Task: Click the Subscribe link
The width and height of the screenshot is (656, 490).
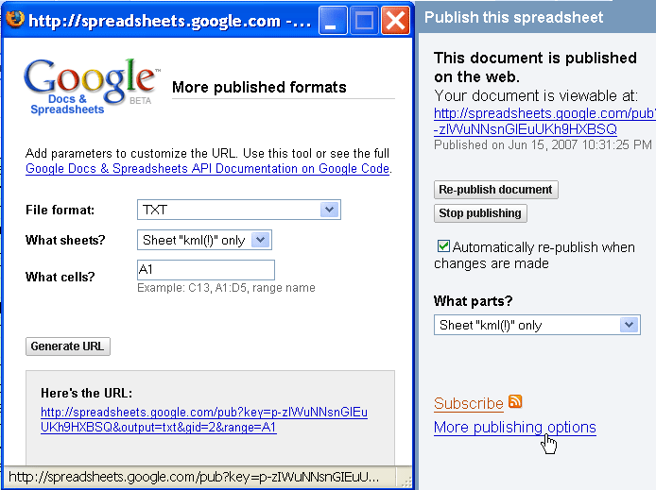Action: (468, 403)
